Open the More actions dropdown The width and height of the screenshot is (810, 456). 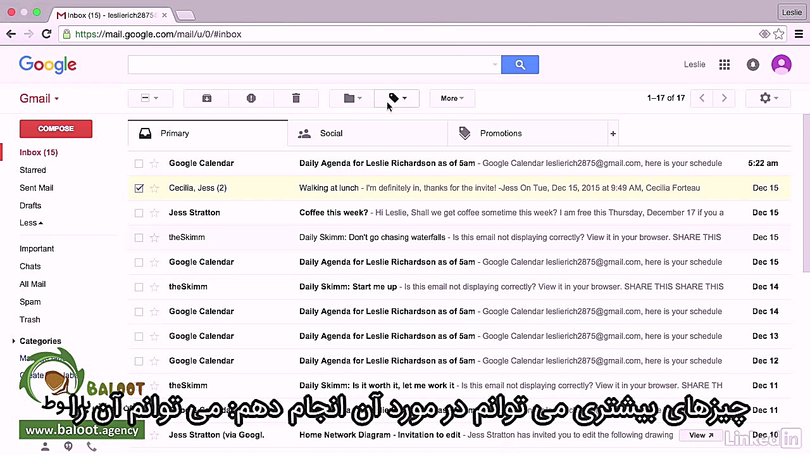[x=451, y=98]
